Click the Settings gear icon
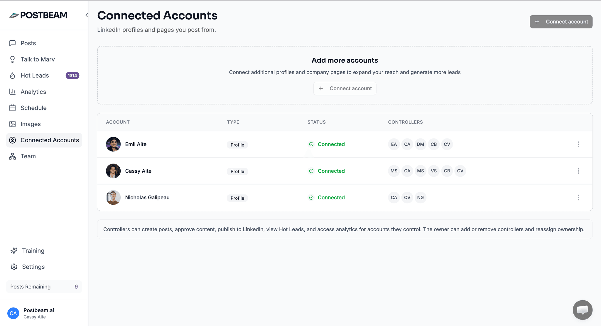The height and width of the screenshot is (326, 601). coord(14,267)
